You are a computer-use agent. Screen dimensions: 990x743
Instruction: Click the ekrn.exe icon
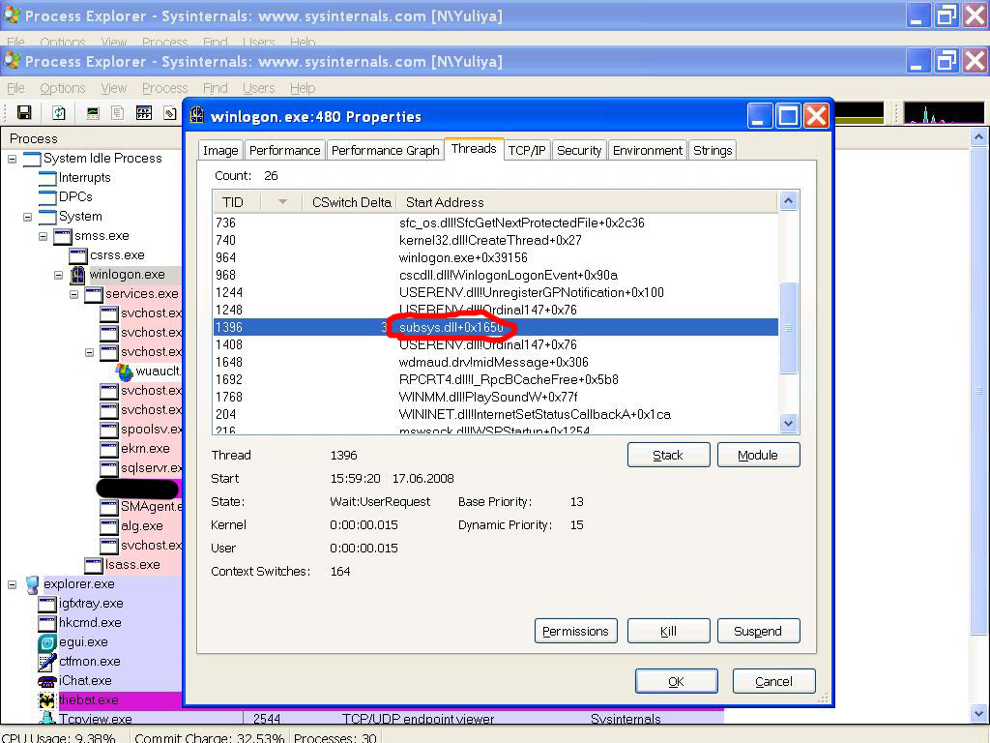[109, 449]
